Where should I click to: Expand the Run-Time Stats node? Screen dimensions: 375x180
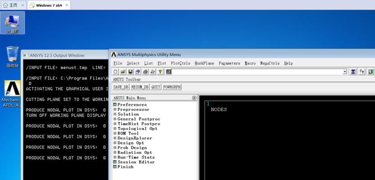115,157
